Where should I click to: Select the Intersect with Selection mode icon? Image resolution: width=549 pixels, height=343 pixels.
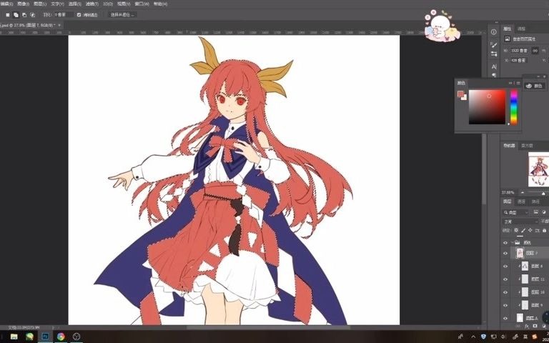(x=33, y=15)
